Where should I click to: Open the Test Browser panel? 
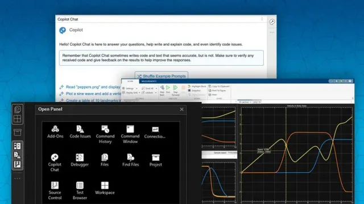click(80, 190)
